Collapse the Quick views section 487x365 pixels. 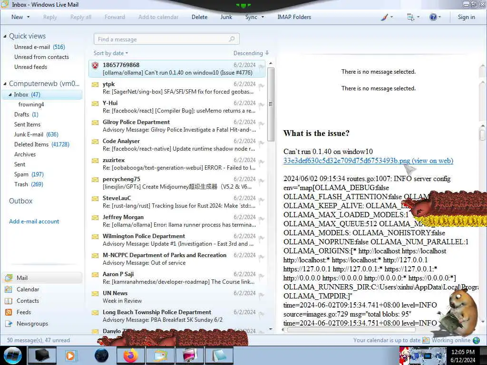coord(5,36)
